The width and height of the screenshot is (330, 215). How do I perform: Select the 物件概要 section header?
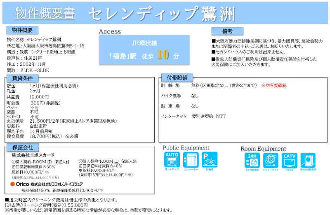(x=22, y=30)
